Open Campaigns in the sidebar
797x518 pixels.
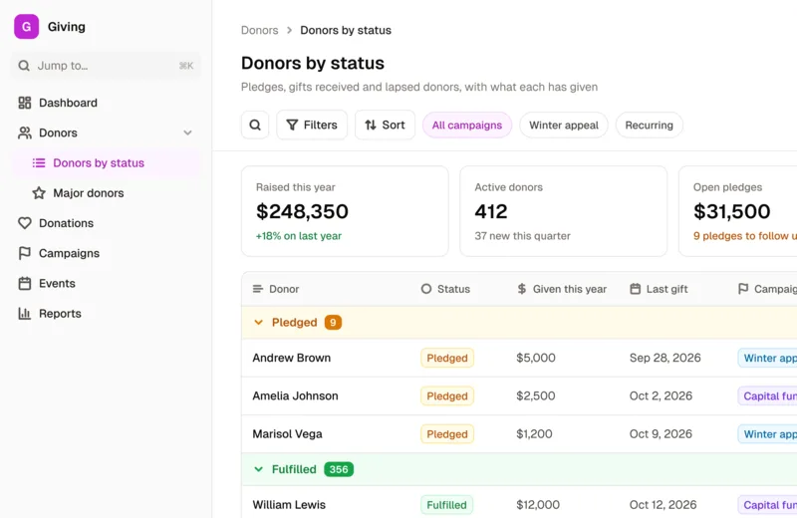pyautogui.click(x=106, y=253)
